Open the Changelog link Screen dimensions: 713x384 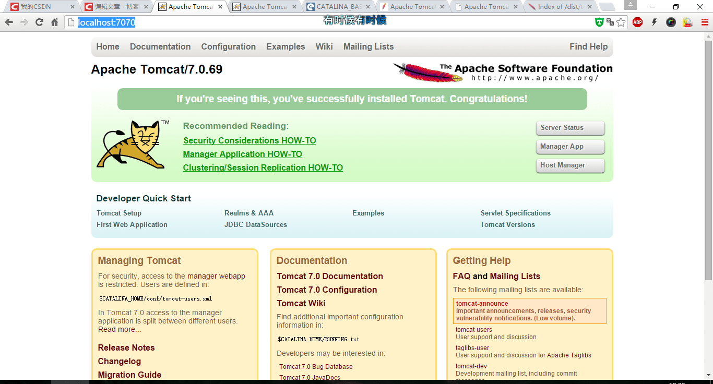tap(120, 361)
